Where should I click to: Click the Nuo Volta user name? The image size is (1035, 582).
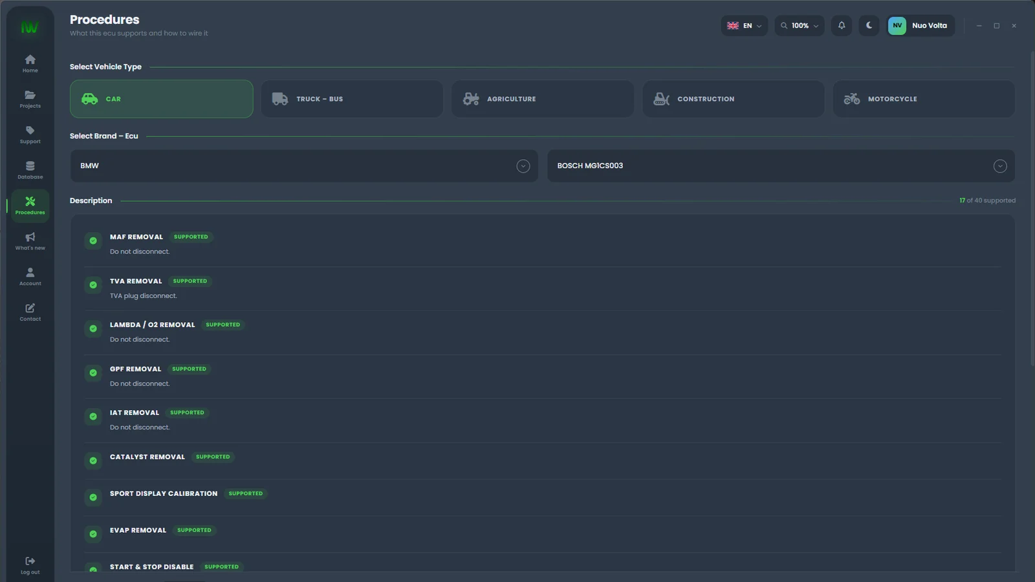(930, 26)
